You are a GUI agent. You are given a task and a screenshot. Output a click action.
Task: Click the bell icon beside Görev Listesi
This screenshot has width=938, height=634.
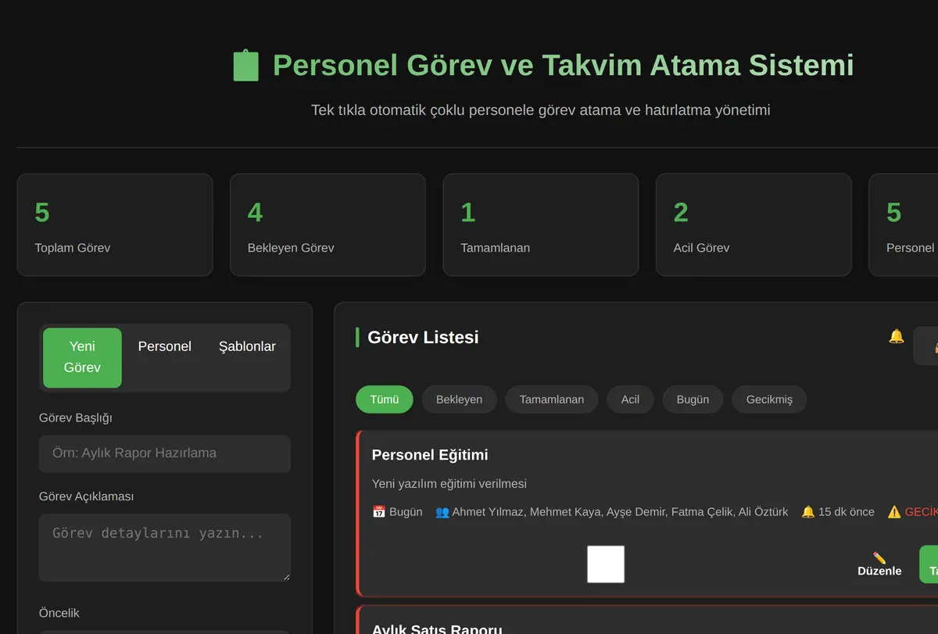(x=897, y=336)
